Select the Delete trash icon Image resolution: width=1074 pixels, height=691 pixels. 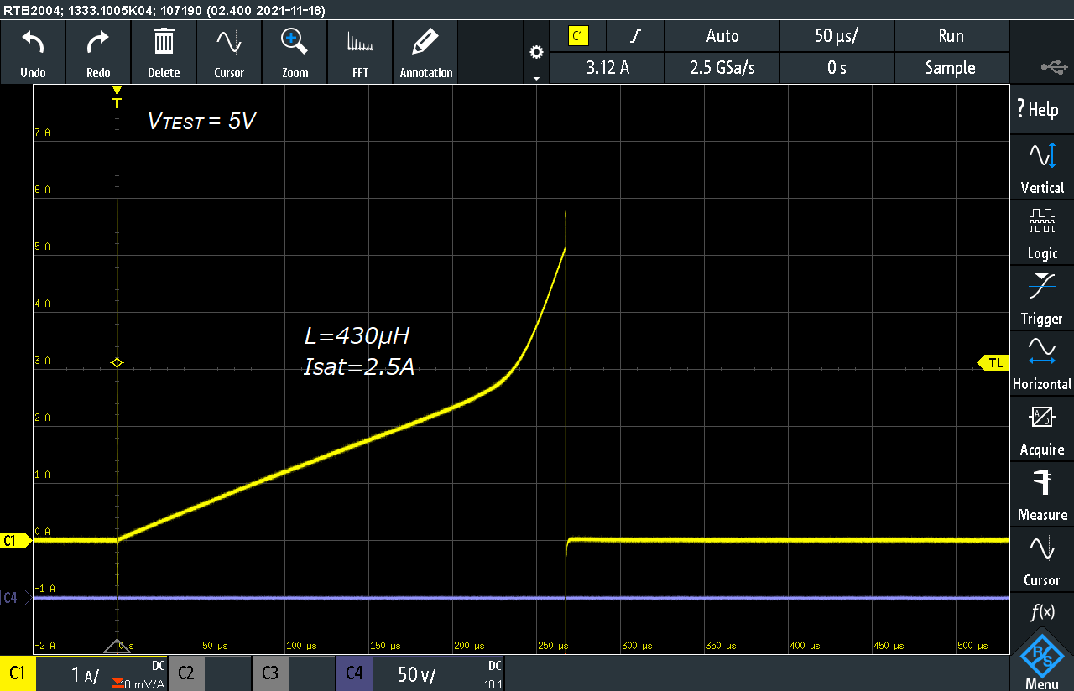click(164, 42)
